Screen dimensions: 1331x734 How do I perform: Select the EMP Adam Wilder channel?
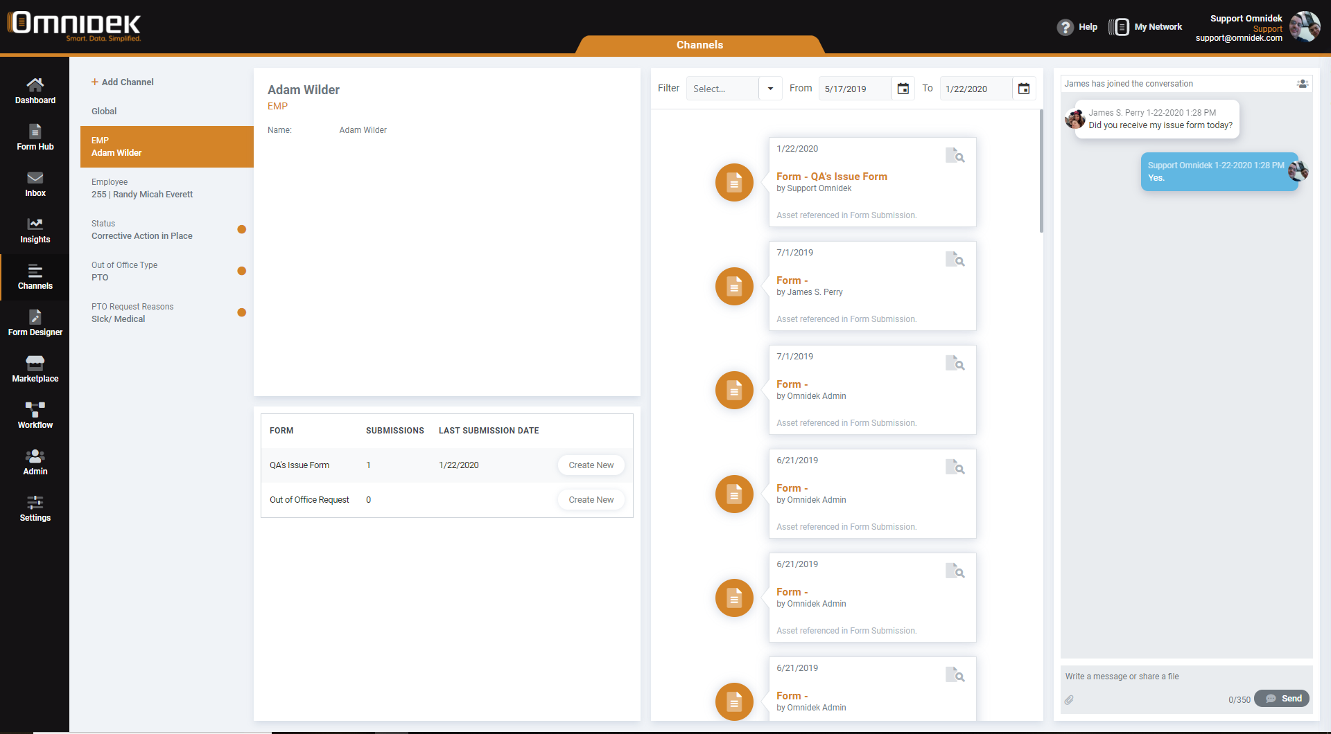click(x=167, y=147)
